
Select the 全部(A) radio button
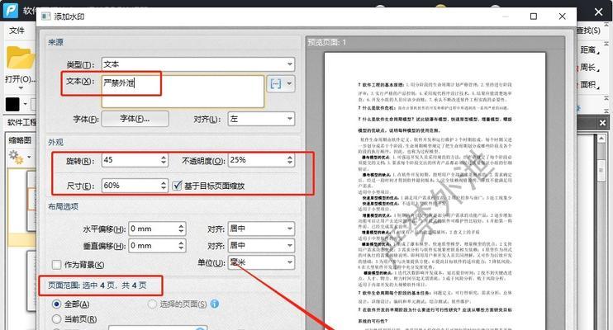(x=57, y=304)
